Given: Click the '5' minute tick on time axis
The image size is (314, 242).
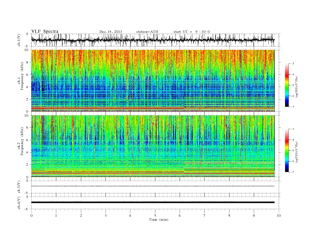Looking at the screenshot, I should (x=155, y=216).
